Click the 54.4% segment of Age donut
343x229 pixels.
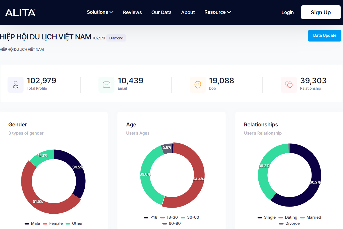click(x=198, y=179)
